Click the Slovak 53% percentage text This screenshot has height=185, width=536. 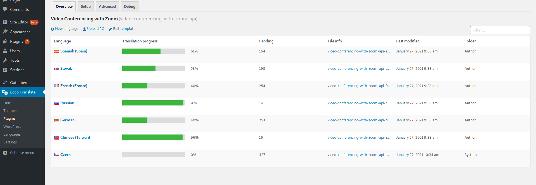[x=194, y=69]
